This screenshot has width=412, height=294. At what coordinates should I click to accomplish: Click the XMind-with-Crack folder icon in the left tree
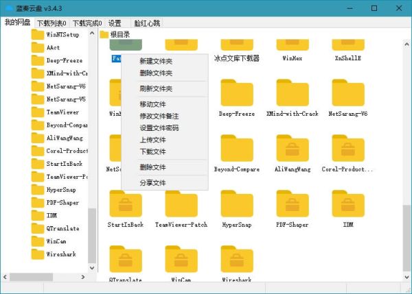(38, 73)
